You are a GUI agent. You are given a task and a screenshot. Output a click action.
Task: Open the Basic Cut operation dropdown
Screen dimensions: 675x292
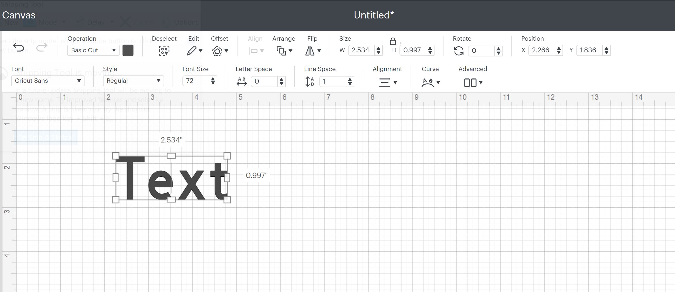tap(93, 50)
